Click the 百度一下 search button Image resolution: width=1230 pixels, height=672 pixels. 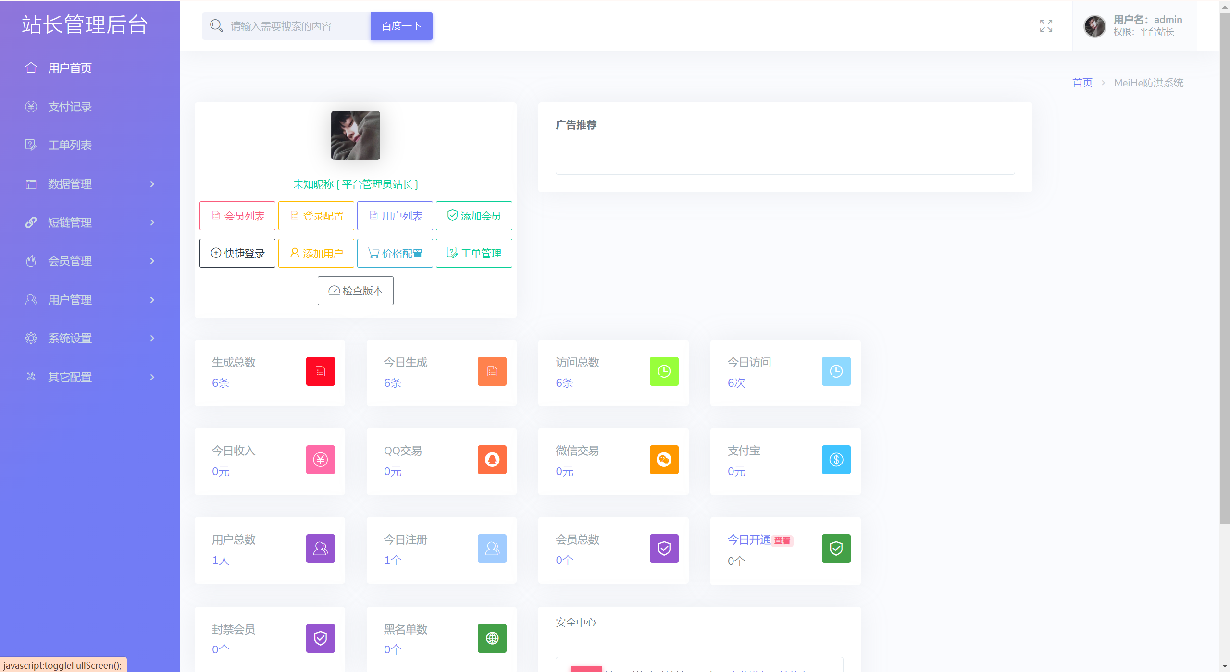(401, 26)
